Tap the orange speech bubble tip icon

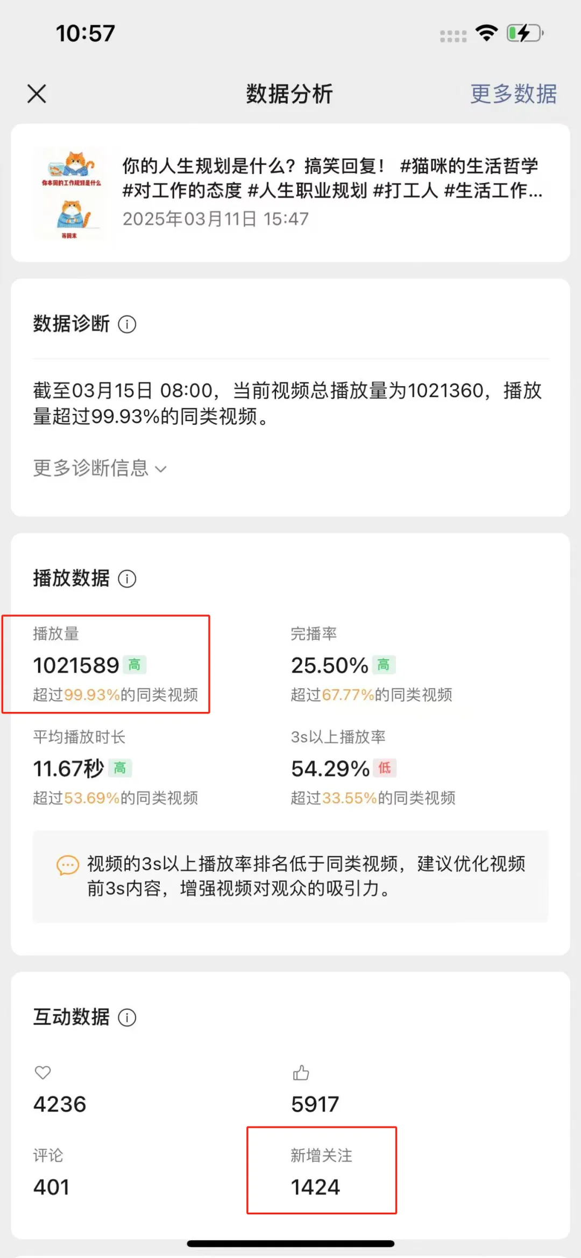point(68,865)
